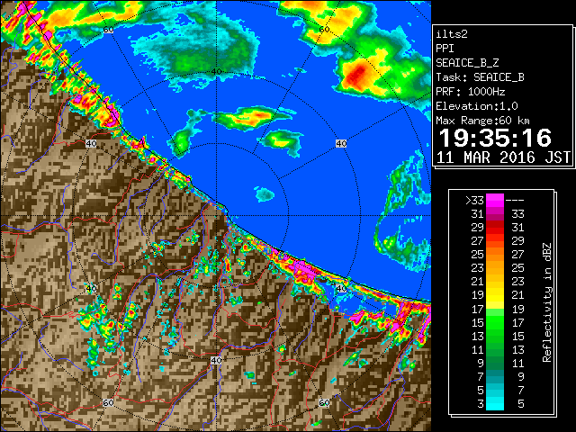This screenshot has width=576, height=432.
Task: Click the 19:35:16 timestamp
Action: pyautogui.click(x=495, y=138)
